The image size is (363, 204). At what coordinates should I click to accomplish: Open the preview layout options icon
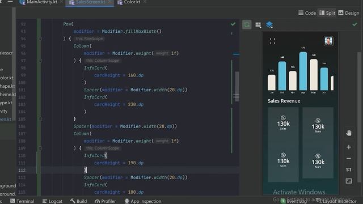pyautogui.click(x=258, y=25)
